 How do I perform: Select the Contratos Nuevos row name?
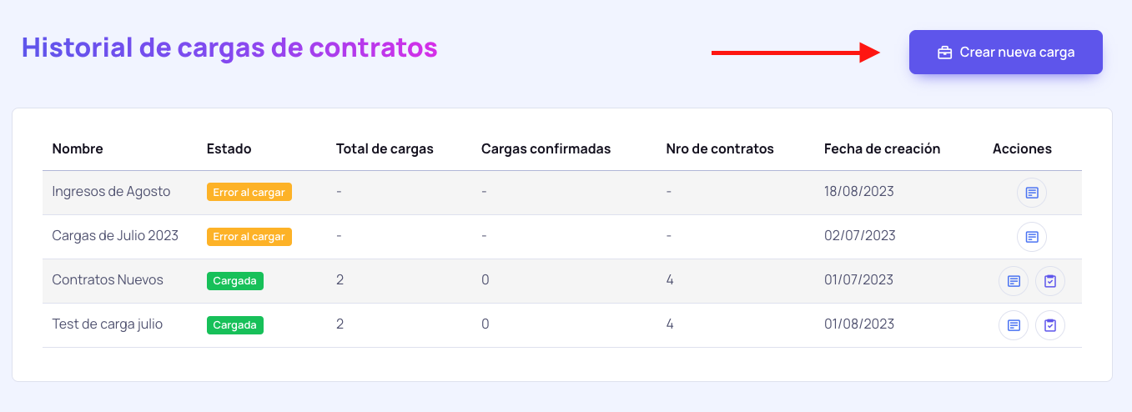pos(108,280)
